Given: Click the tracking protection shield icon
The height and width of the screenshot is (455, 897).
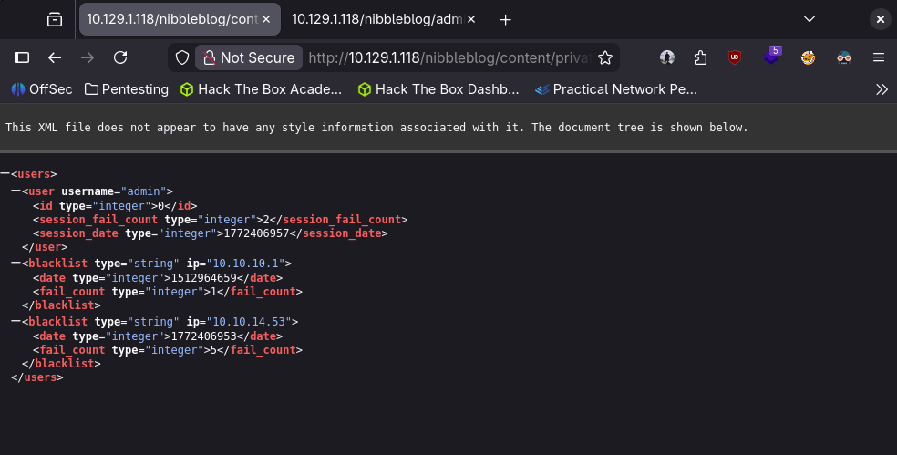Looking at the screenshot, I should (182, 57).
